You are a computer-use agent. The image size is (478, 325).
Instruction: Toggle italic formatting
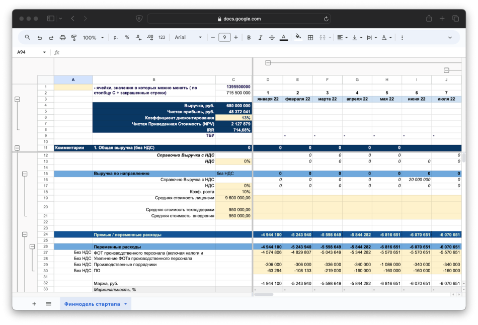point(260,38)
